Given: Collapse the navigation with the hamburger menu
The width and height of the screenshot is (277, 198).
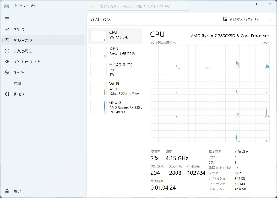Looking at the screenshot, I should [7, 19].
